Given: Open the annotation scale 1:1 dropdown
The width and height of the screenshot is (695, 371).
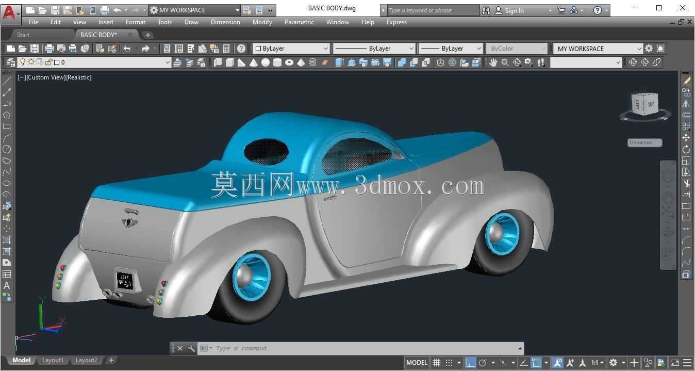Looking at the screenshot, I should coord(597,363).
